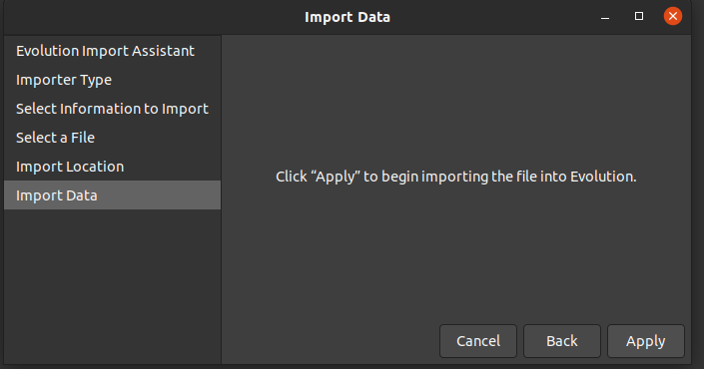Click the Import Data title bar text
Screen dimensions: 704x369
[348, 17]
